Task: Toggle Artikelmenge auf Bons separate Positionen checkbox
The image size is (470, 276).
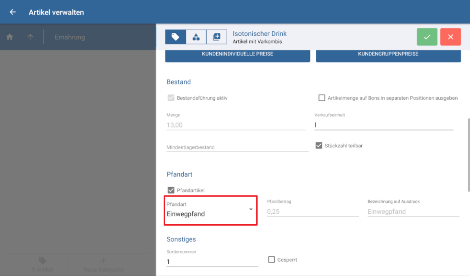Action: tap(322, 98)
